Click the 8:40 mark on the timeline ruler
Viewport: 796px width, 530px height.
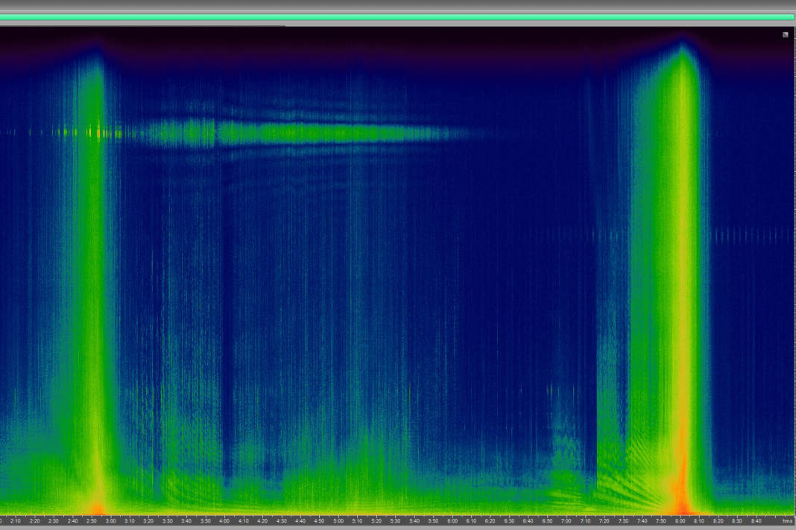(756, 520)
